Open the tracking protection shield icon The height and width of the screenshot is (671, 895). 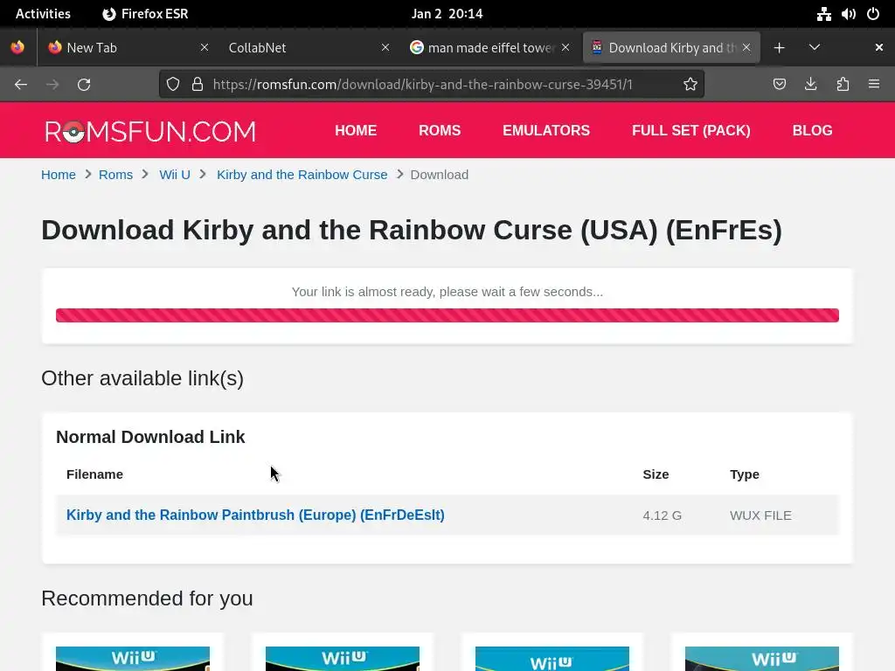coord(173,85)
